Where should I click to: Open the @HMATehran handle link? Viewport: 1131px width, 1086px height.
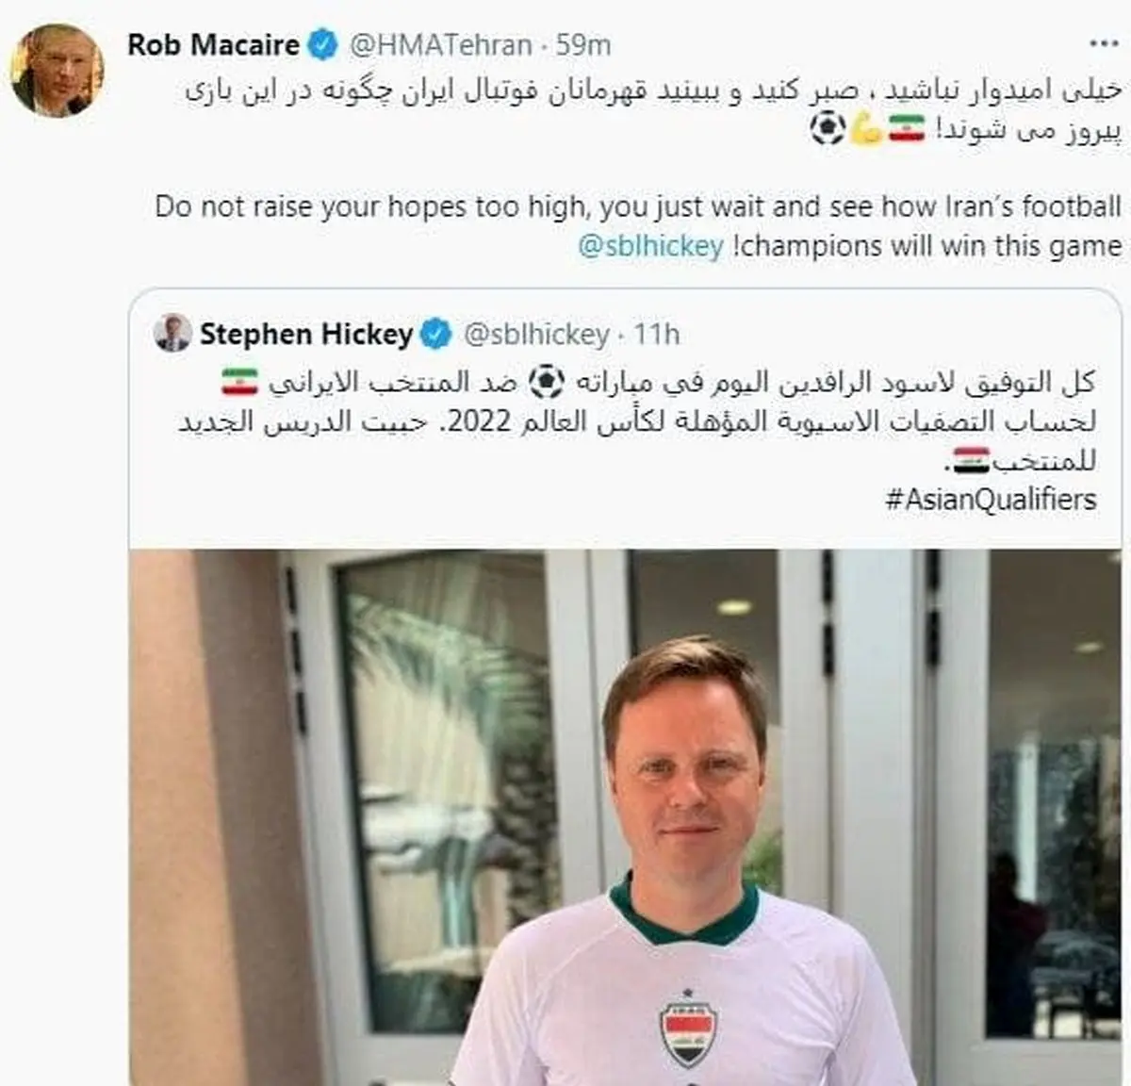click(440, 44)
